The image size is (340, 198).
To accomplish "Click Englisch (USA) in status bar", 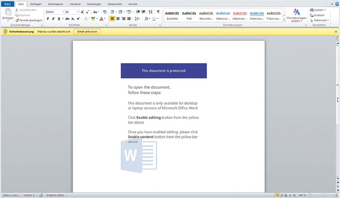I will 55,195.
